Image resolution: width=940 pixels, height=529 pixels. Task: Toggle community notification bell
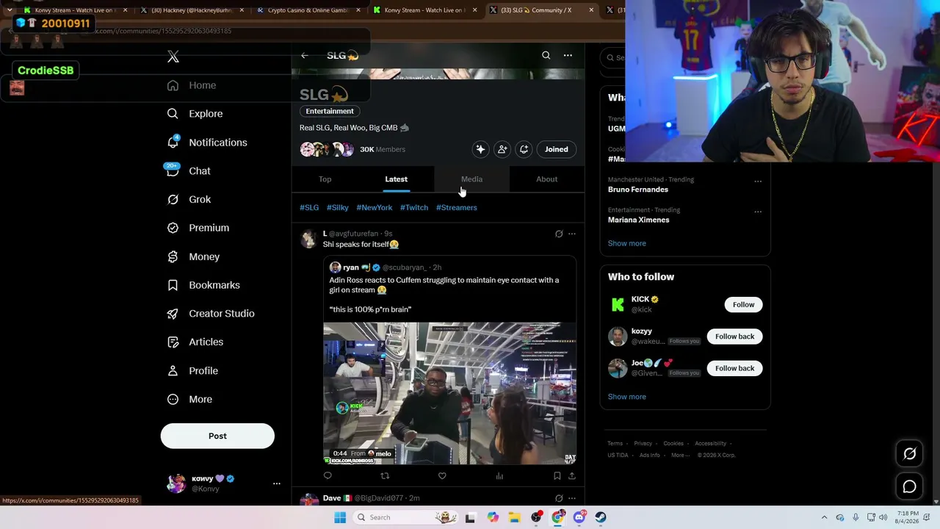pos(524,149)
